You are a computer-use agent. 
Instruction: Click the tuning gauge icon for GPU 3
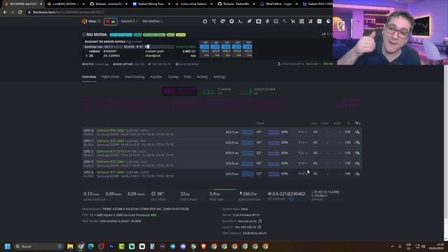pos(357,163)
